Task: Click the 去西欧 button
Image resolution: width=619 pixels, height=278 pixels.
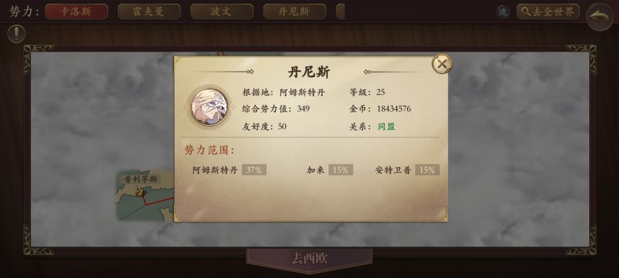Action: 309,259
